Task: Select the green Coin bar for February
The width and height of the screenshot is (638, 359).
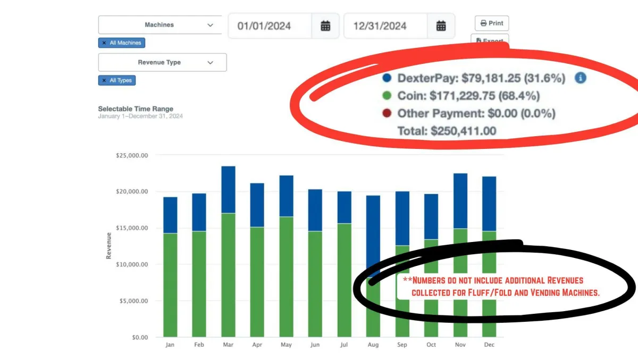Action: tap(199, 284)
